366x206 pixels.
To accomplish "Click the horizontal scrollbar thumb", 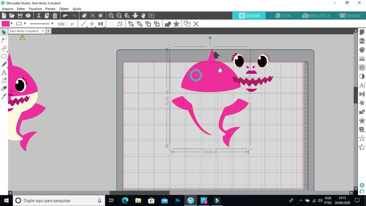I will [140, 193].
